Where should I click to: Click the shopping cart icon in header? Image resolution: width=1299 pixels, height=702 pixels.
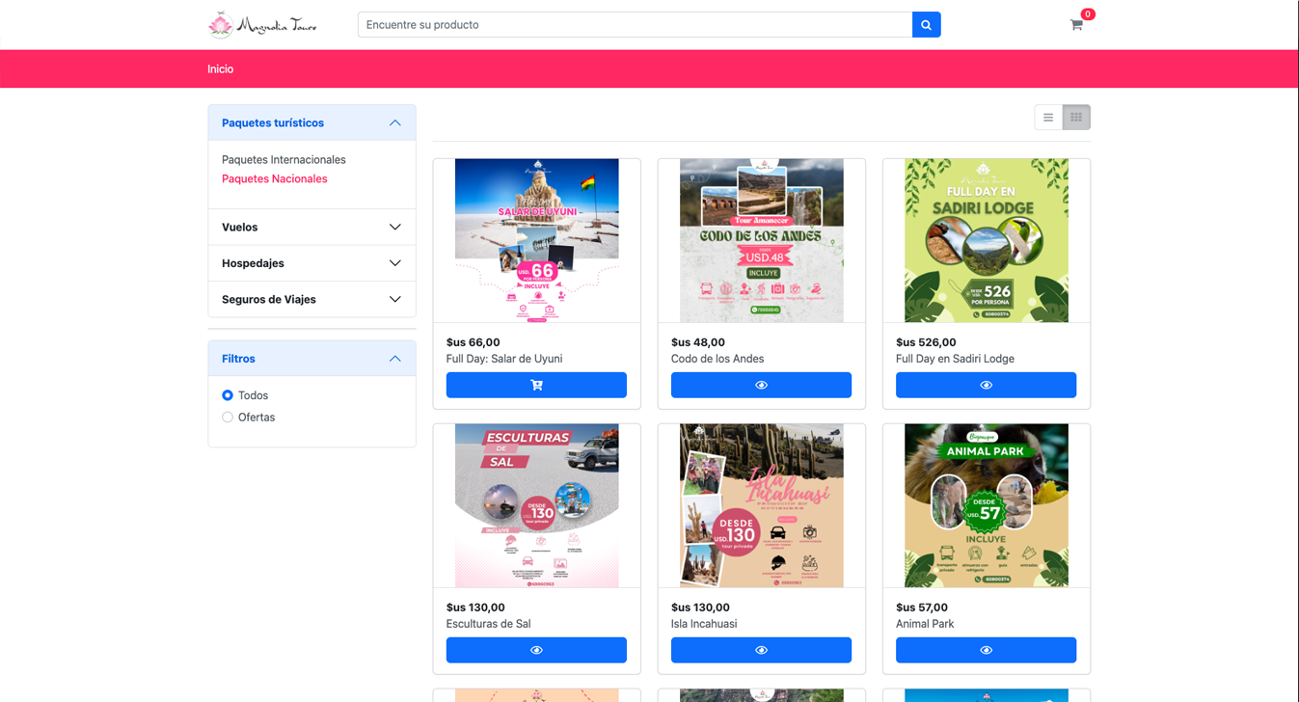1076,25
